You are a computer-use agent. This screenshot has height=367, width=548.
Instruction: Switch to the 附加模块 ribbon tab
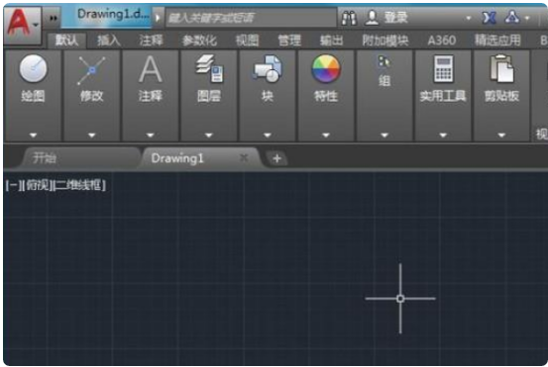pyautogui.click(x=385, y=41)
